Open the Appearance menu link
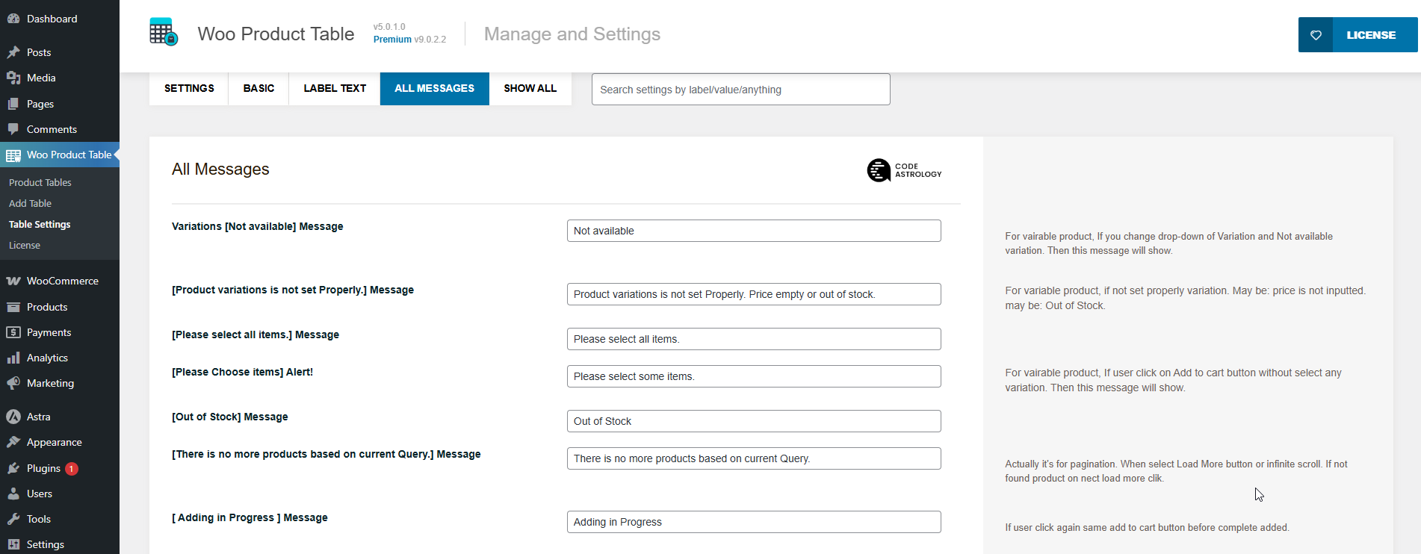Screen dimensions: 1421x554 55,442
